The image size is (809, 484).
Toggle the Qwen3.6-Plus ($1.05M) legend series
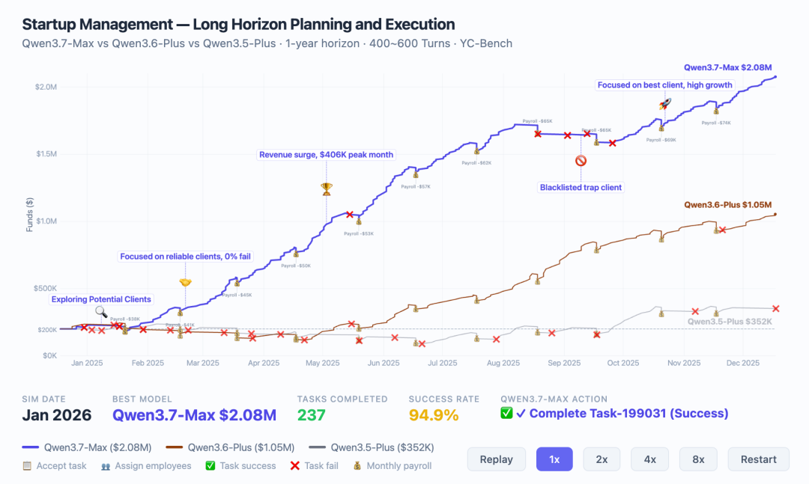(x=230, y=447)
